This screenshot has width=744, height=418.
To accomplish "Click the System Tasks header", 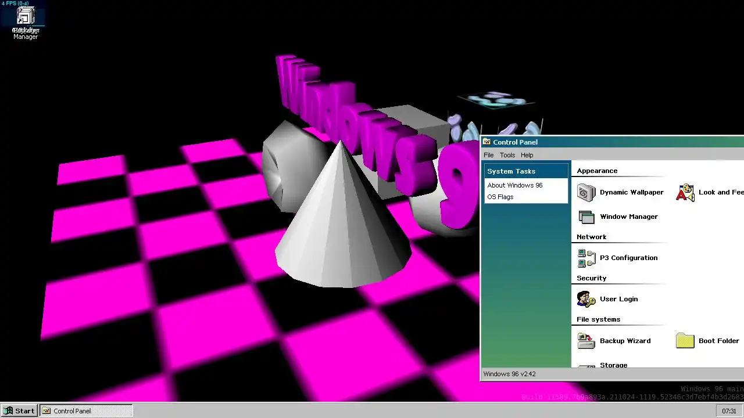I will coord(526,171).
